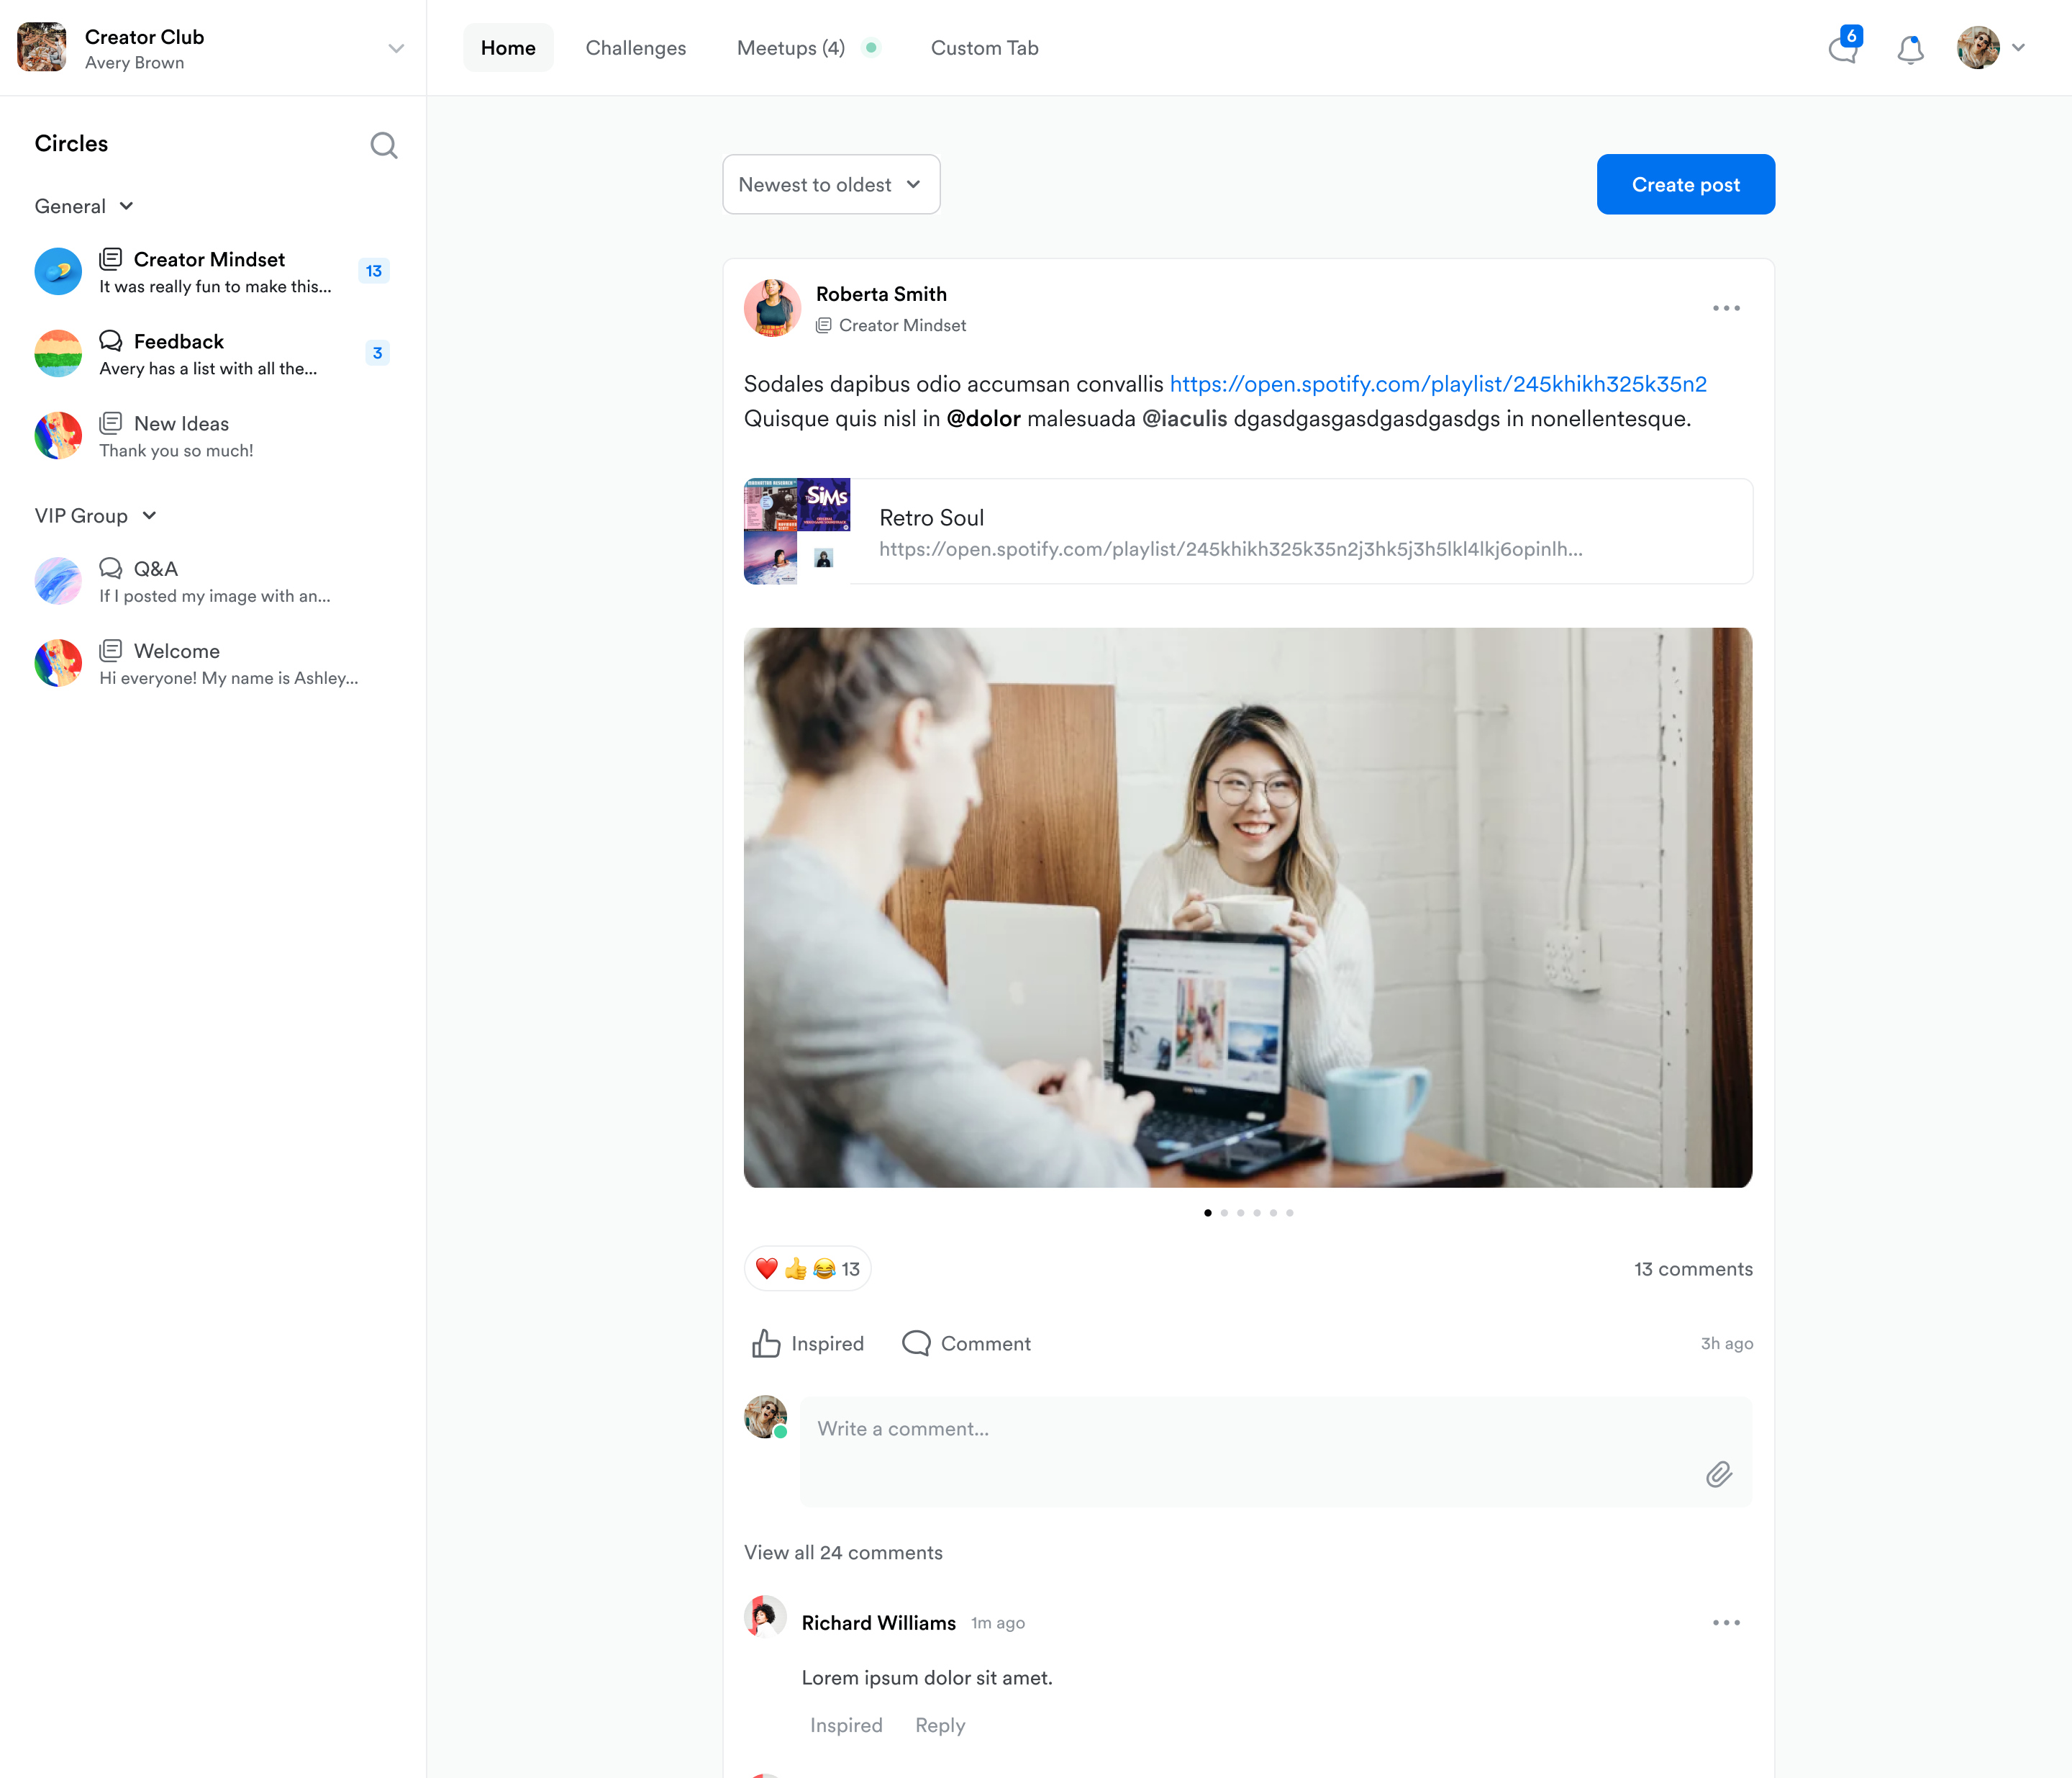The height and width of the screenshot is (1778, 2072).
Task: Click the Create post button
Action: [x=1685, y=184]
